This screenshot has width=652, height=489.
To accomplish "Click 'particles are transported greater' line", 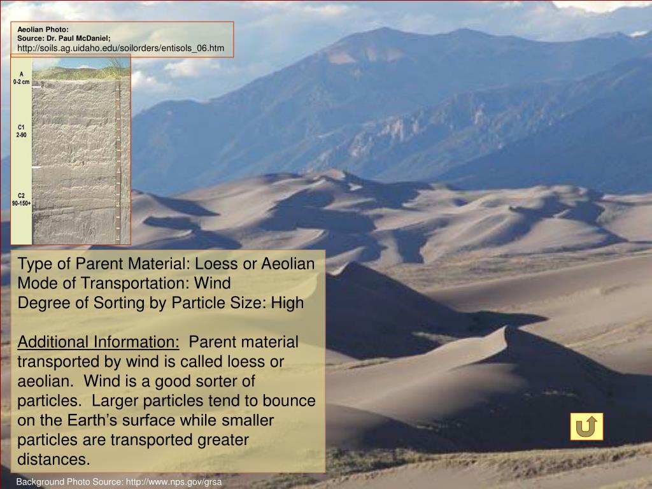I will coord(133,440).
